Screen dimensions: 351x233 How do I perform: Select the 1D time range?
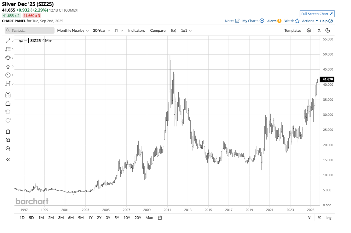tap(22, 218)
